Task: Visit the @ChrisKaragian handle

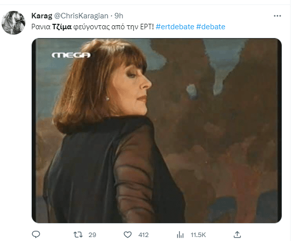Action: (81, 16)
